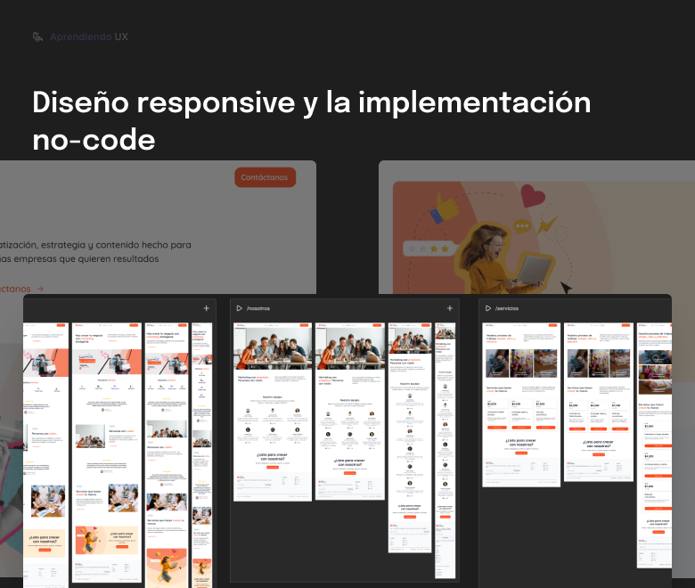Click the Aprendiendo UX logo icon
Screen dimensions: 695x588
(37, 37)
